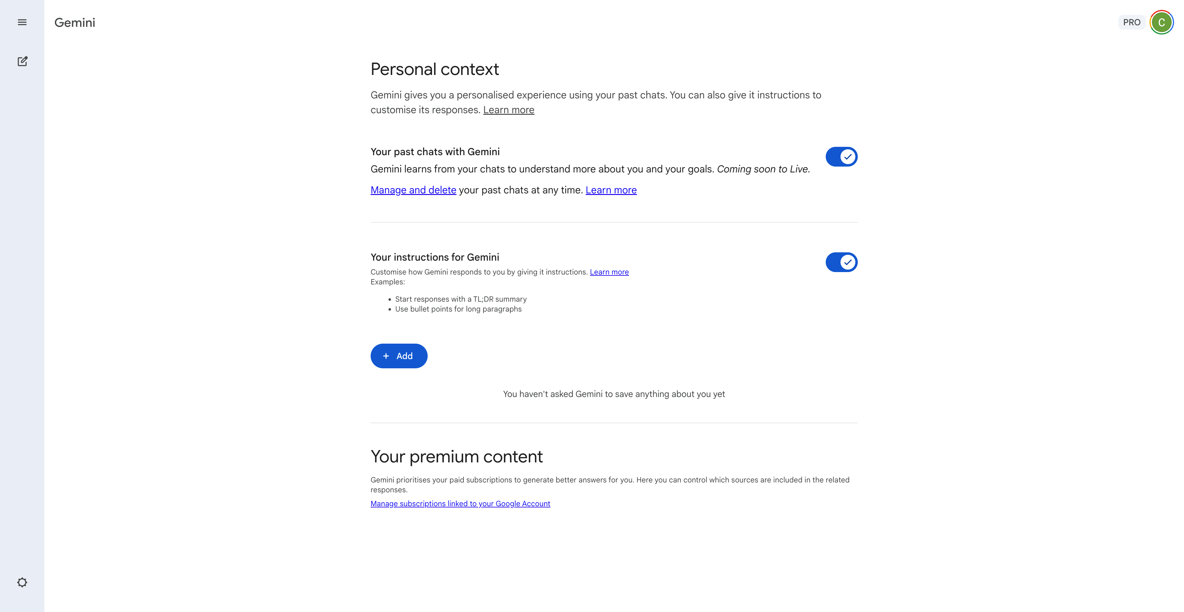Open the Settings gear in the sidebar
The image size is (1184, 612).
coord(22,582)
